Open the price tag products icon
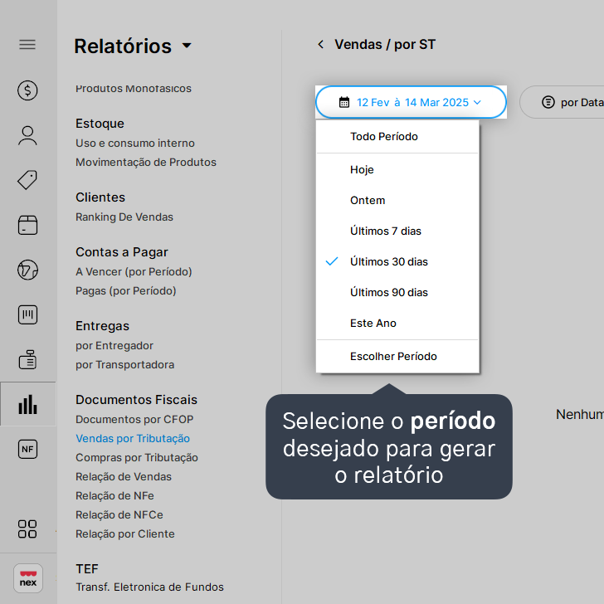The height and width of the screenshot is (604, 604). (x=27, y=180)
